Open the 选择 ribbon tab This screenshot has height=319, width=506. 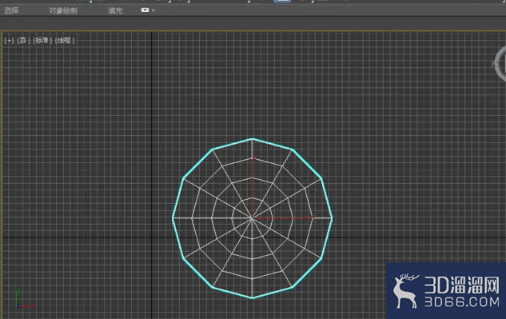[11, 10]
